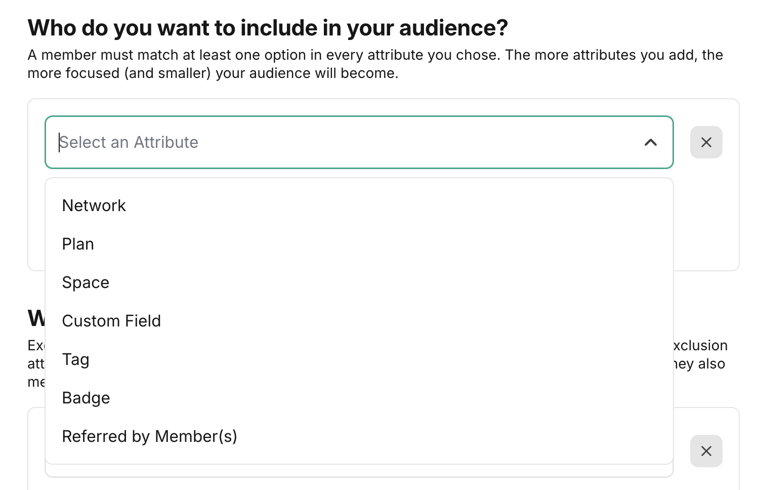The height and width of the screenshot is (490, 758).
Task: Remove the include attribute row with X
Action: coord(706,142)
